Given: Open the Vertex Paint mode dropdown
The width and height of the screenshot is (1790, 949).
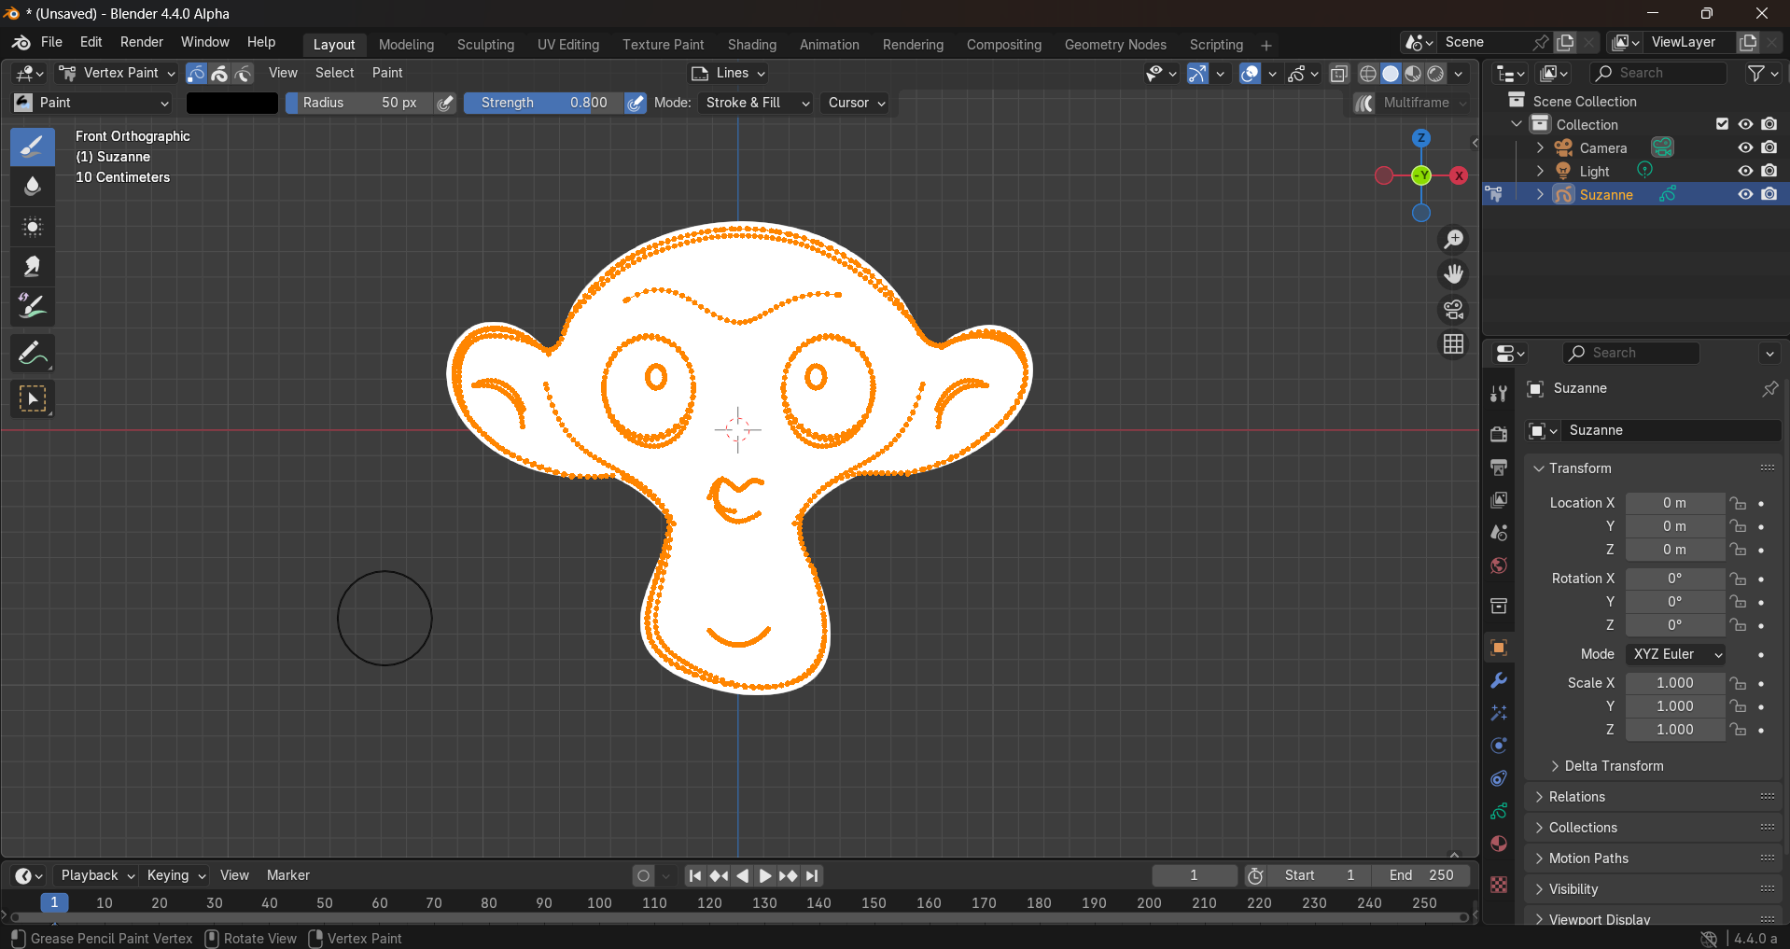Looking at the screenshot, I should tap(117, 73).
